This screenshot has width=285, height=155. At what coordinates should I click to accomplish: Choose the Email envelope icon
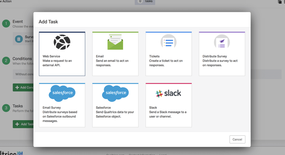pos(115,42)
